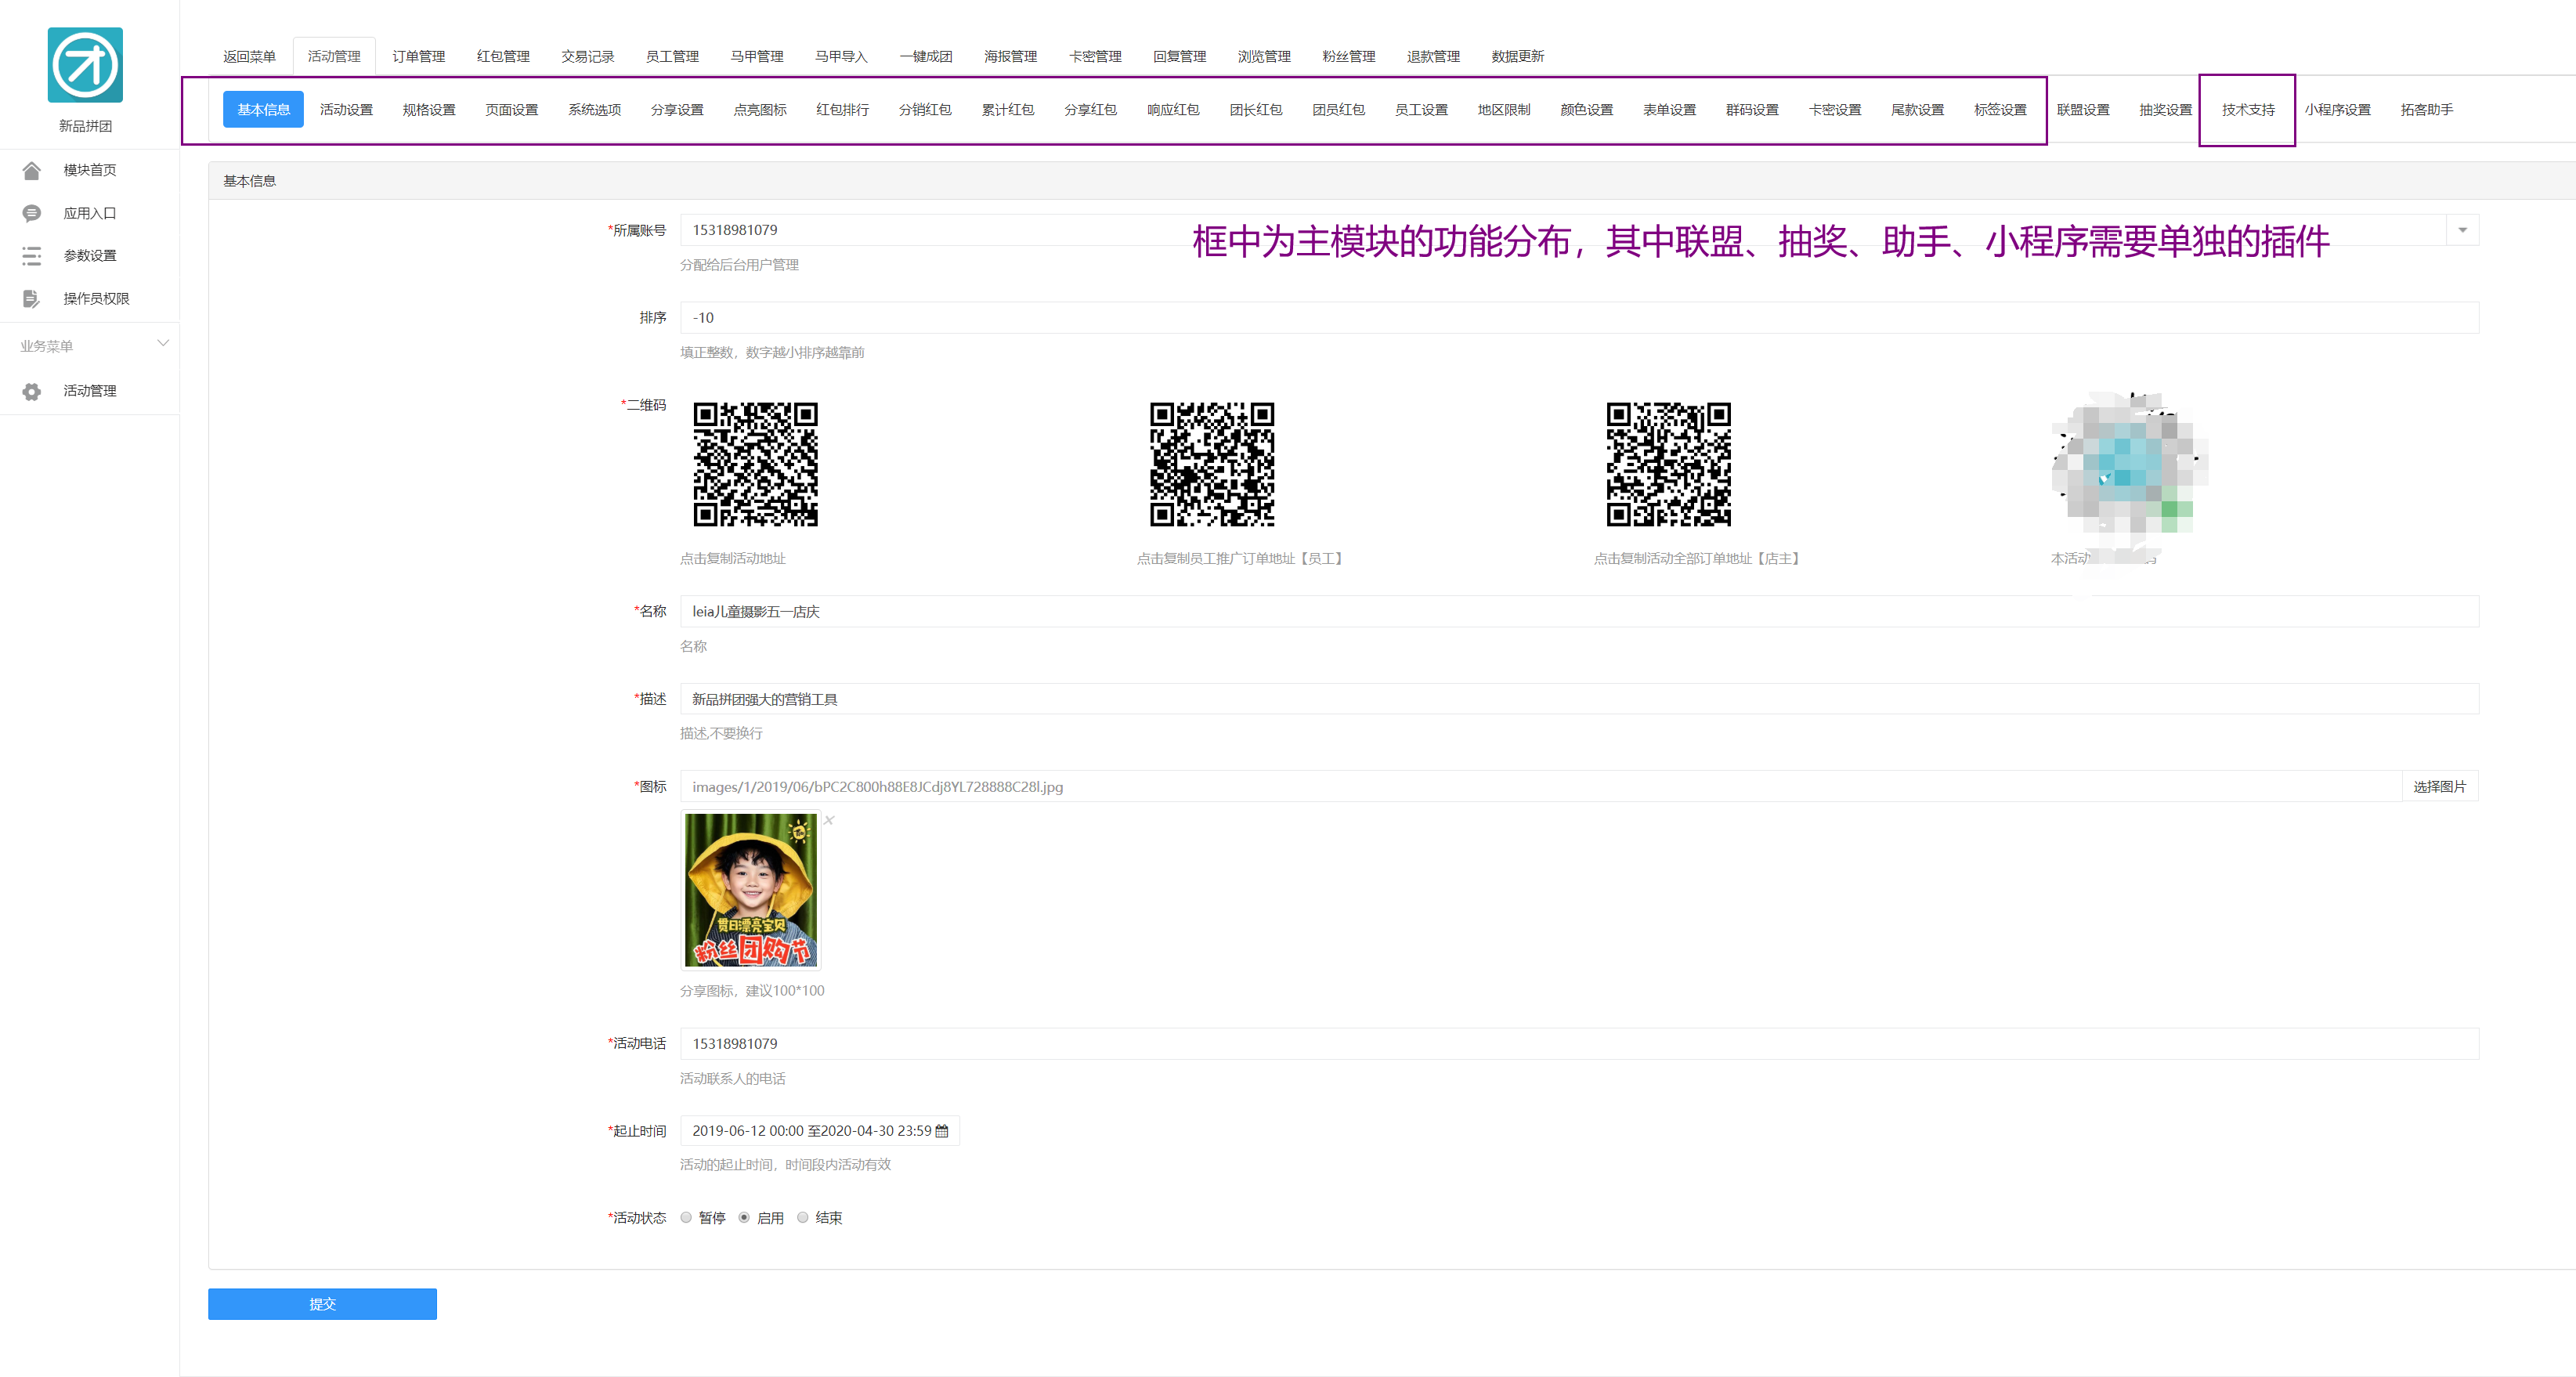Select the 抽奖设置 sub-tab

[2165, 109]
